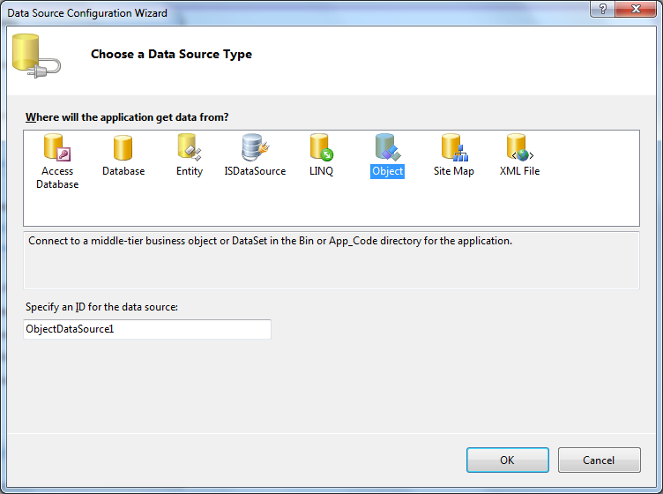Pick the XML File data source icon
The image size is (663, 494).
point(519,148)
